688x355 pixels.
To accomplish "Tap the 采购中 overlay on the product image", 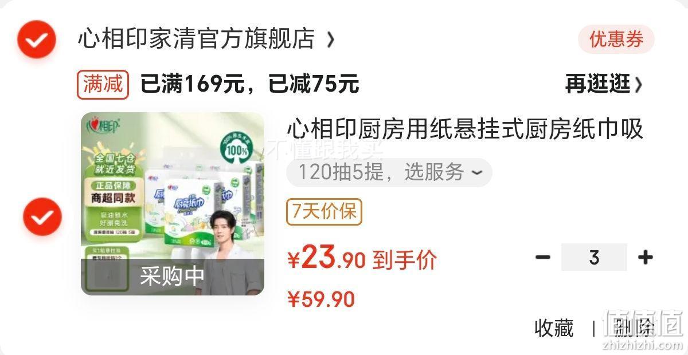I will click(173, 277).
